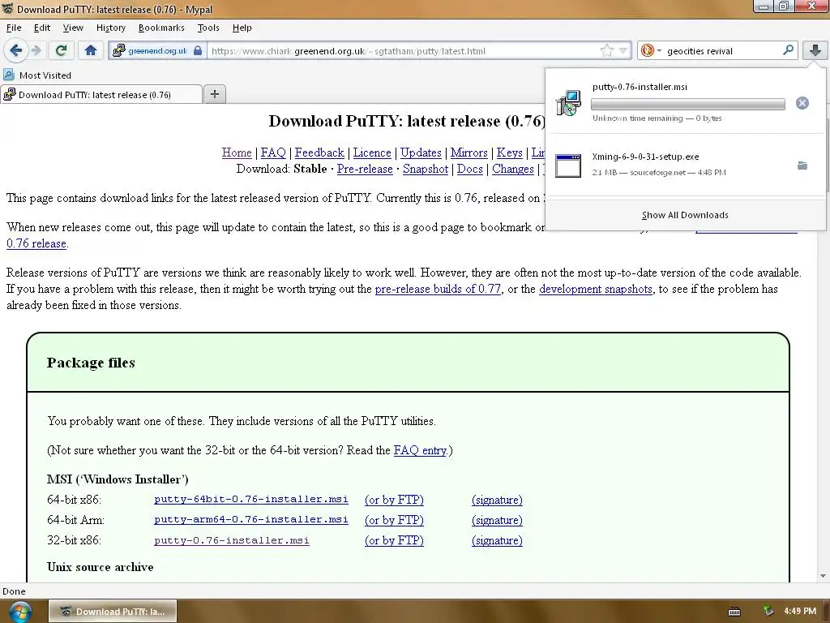Image resolution: width=830 pixels, height=623 pixels.
Task: Click the putty installer file icon in downloads
Action: (x=568, y=103)
